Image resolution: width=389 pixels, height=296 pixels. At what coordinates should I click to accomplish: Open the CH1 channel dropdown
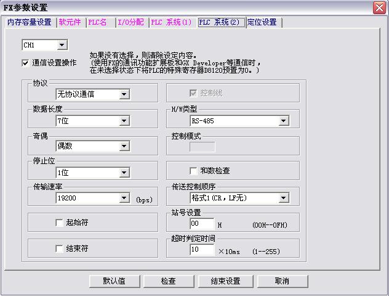pos(62,45)
